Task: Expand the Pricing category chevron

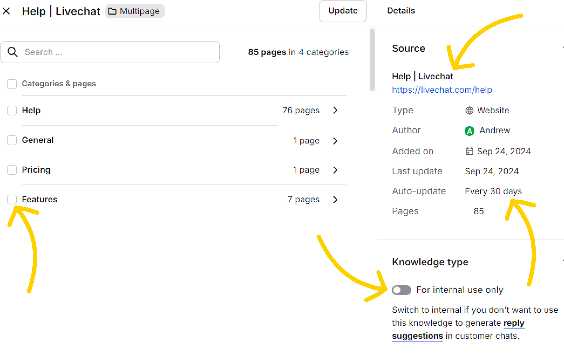Action: click(335, 170)
